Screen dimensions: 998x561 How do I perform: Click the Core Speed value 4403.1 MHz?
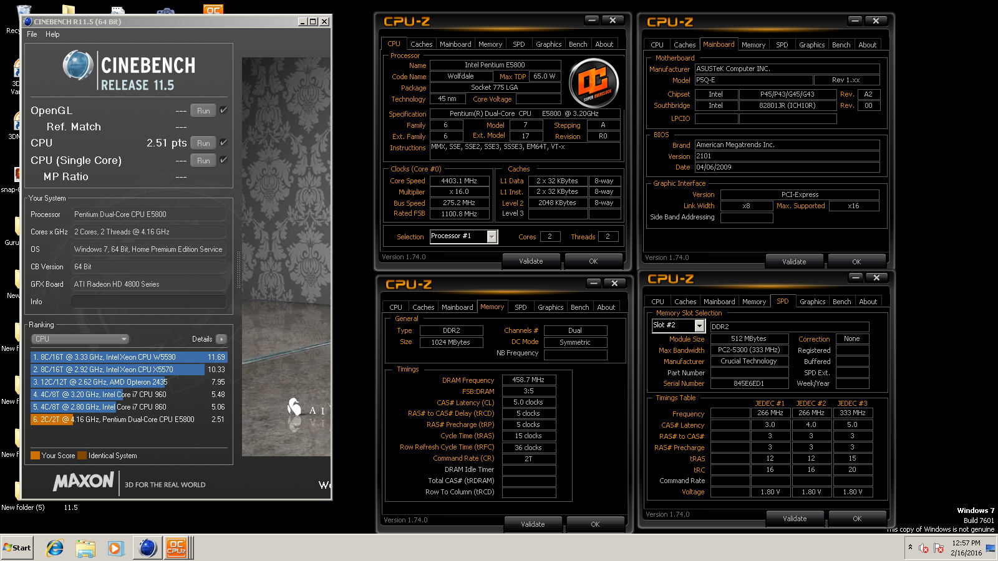[459, 181]
